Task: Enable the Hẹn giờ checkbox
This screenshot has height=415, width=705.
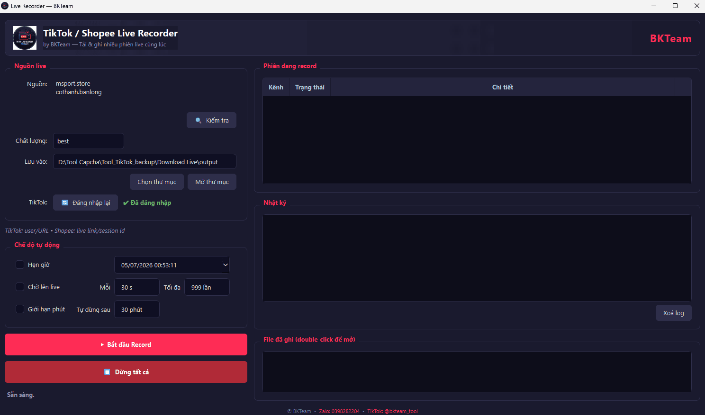Action: (x=20, y=265)
